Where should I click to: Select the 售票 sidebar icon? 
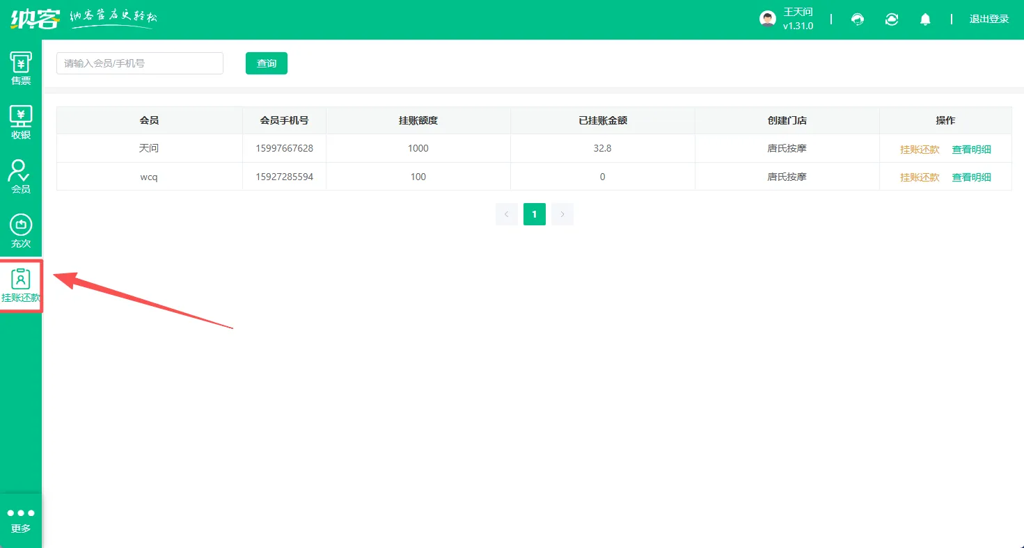tap(21, 67)
